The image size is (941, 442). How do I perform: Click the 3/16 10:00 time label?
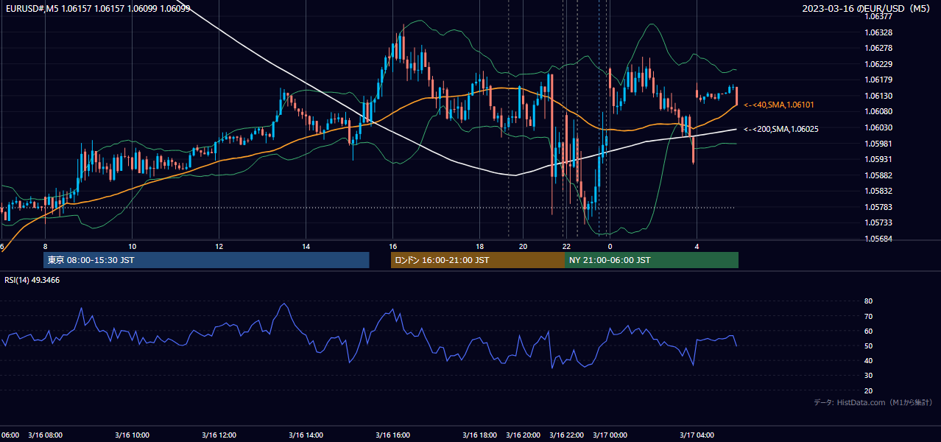(x=133, y=435)
